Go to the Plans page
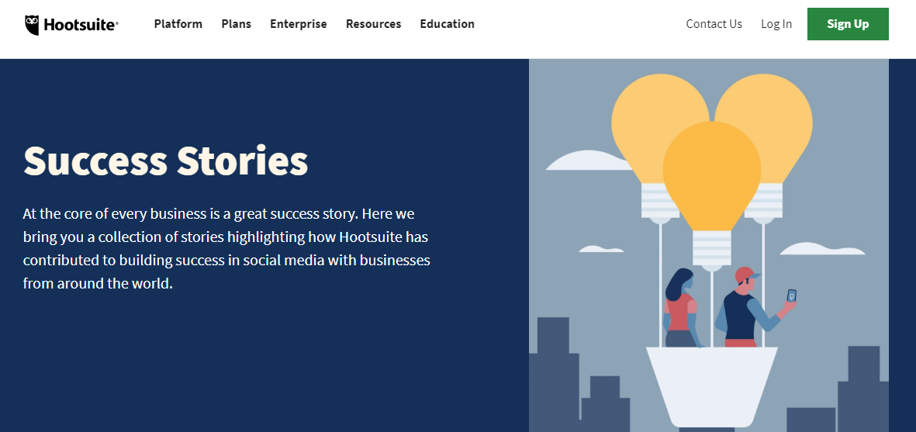The width and height of the screenshot is (916, 432). (x=237, y=24)
